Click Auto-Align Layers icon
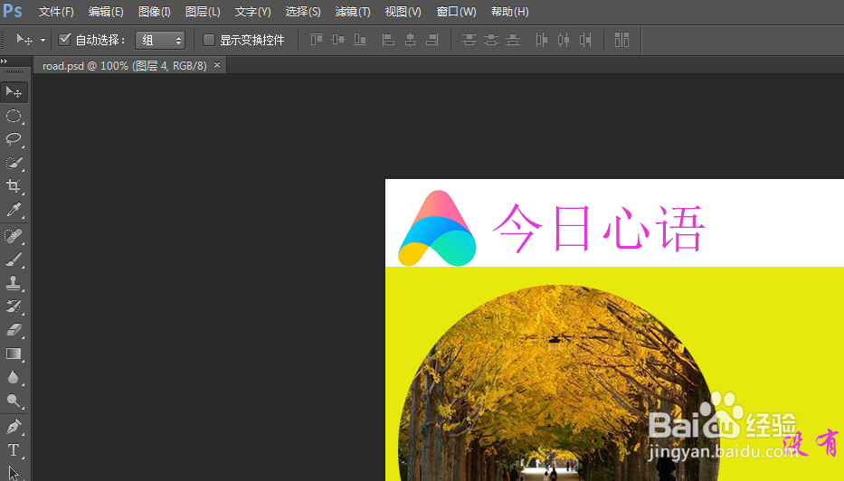 click(x=621, y=40)
